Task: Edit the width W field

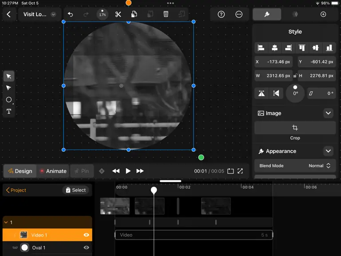Action: tap(274, 76)
